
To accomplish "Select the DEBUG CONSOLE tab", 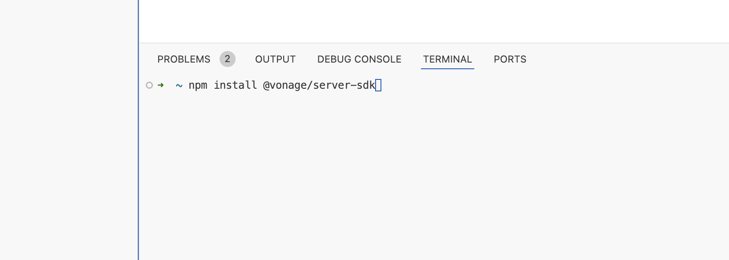I will pos(359,59).
